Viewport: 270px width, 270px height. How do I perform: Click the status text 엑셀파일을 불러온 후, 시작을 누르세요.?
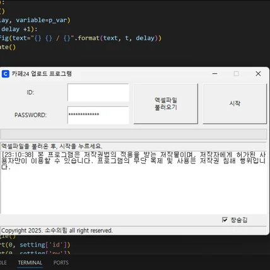tap(52, 146)
